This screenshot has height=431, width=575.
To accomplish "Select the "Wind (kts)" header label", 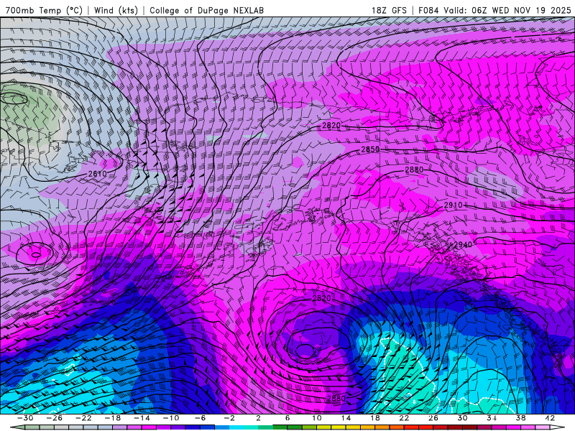I will (x=116, y=10).
